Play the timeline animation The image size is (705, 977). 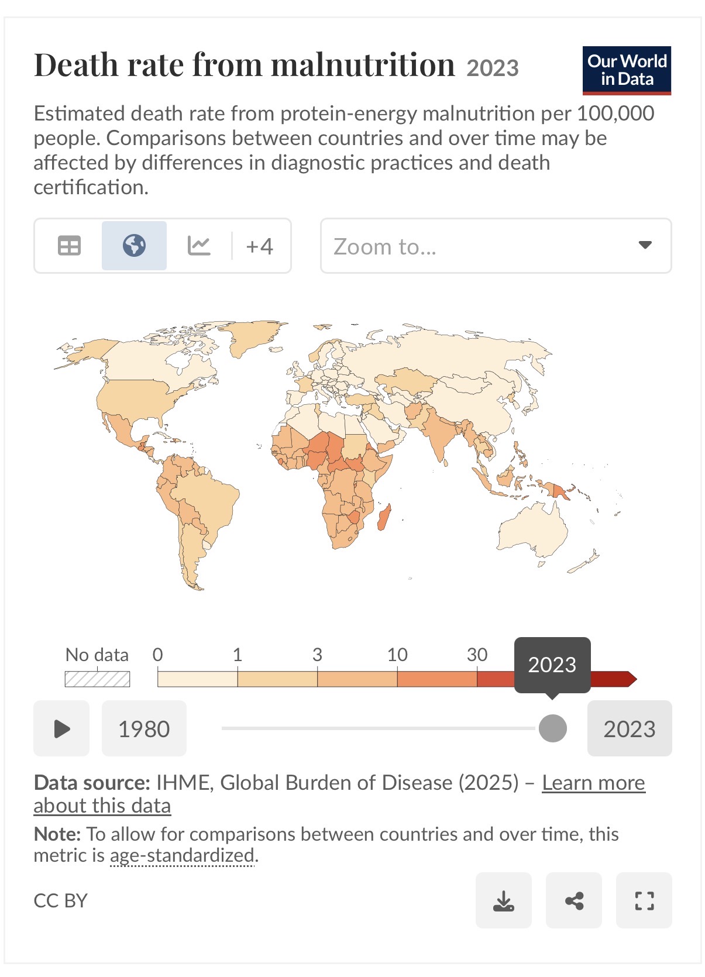coord(61,728)
